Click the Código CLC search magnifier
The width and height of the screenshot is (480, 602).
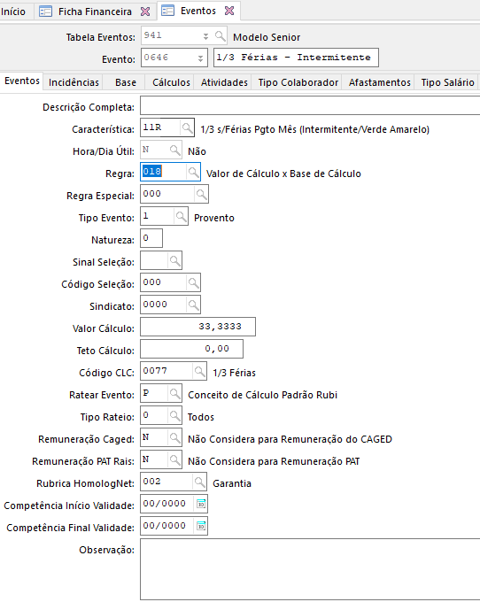[199, 371]
